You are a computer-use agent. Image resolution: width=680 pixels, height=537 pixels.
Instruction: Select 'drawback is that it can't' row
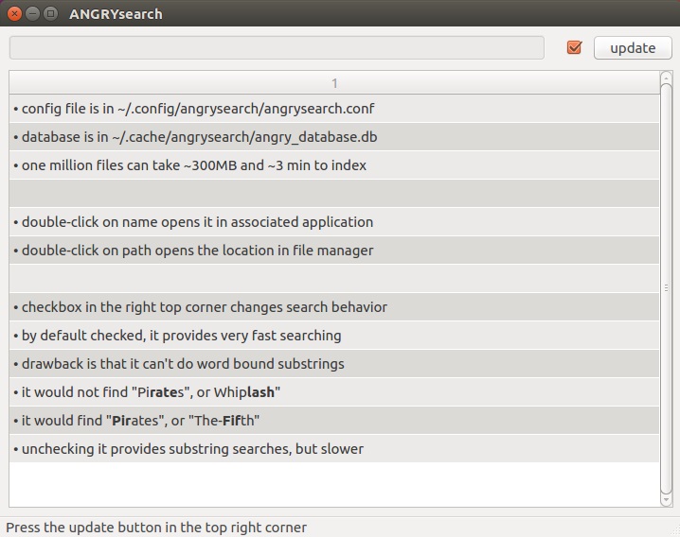coord(334,364)
